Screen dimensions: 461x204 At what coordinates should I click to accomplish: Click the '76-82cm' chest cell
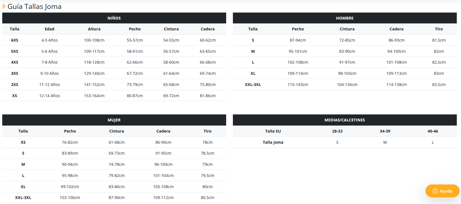pos(70,142)
